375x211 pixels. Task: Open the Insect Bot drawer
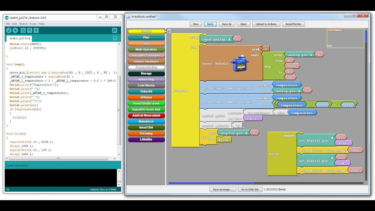coord(146,127)
